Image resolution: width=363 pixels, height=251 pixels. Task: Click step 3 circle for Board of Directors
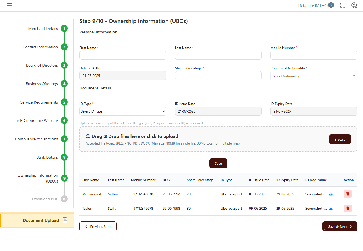(x=64, y=65)
